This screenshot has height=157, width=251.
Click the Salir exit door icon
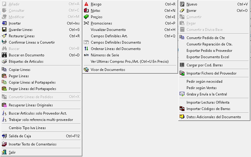(x=4, y=152)
